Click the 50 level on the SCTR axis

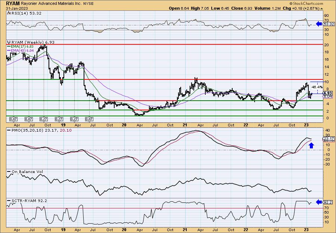point(327,212)
